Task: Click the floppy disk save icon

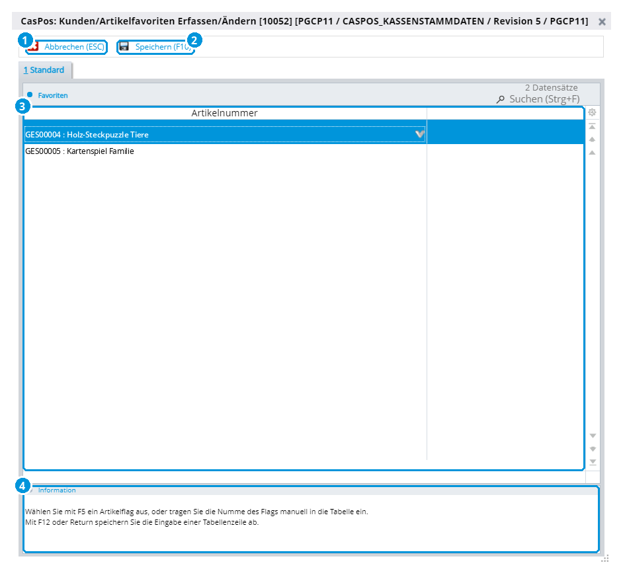Action: coord(124,46)
